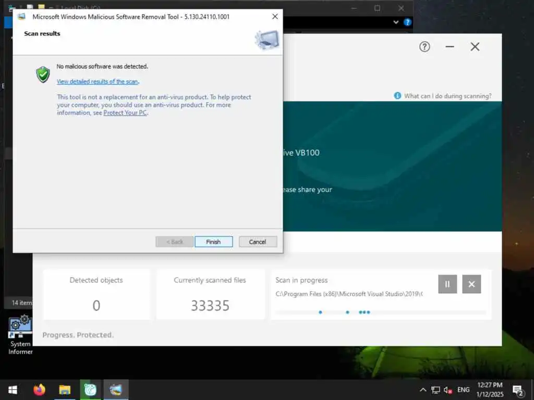Stop the ESET scan with X button
Viewport: 534px width, 400px height.
pos(471,284)
